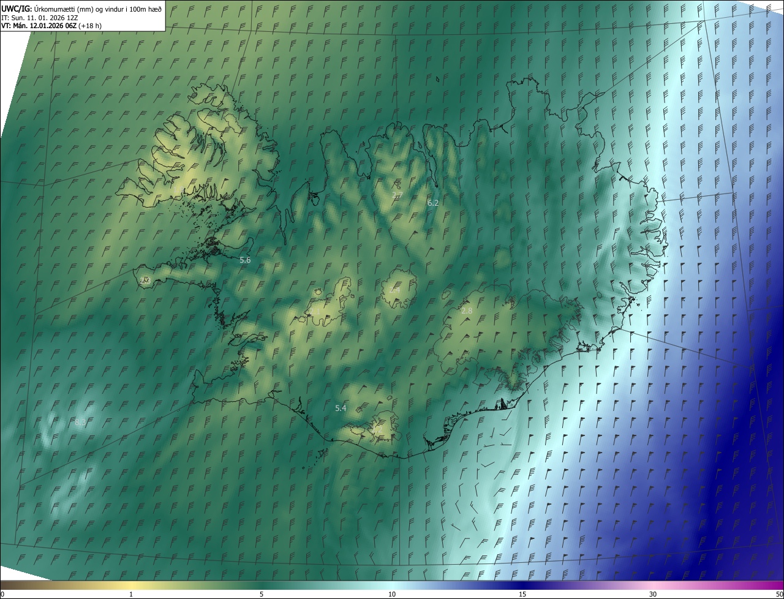This screenshot has width=784, height=599.
Task: Click the 2.7 precipitation value in north Iceland
Action: (397, 195)
